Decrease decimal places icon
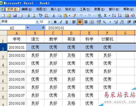The width and height of the screenshot is (136, 106). tap(122, 22)
